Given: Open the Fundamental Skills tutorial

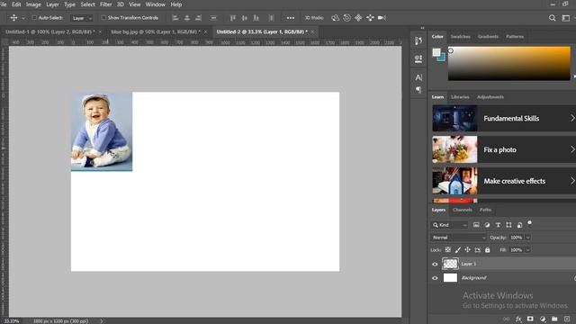Looking at the screenshot, I should [504, 118].
